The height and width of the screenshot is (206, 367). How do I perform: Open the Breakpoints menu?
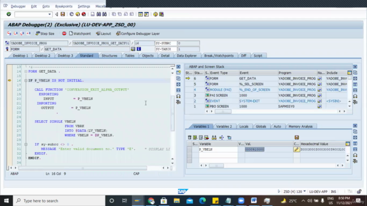64,6
